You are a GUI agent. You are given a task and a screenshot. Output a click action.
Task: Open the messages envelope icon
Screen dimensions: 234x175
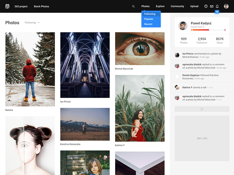211,6
